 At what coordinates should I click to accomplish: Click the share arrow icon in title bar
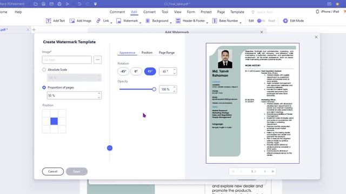[67, 4]
